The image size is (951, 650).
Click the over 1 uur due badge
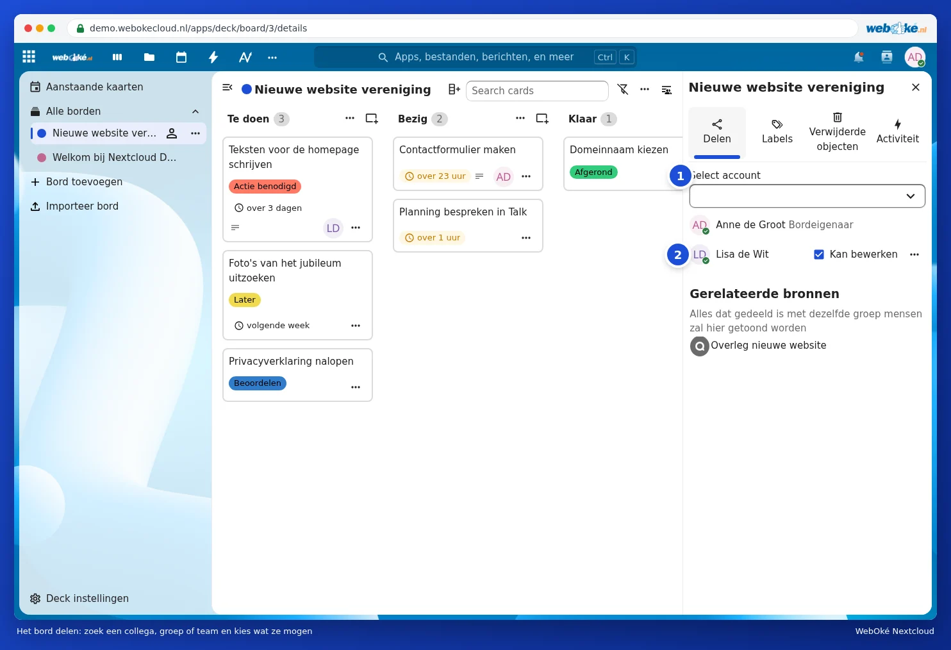(x=433, y=238)
